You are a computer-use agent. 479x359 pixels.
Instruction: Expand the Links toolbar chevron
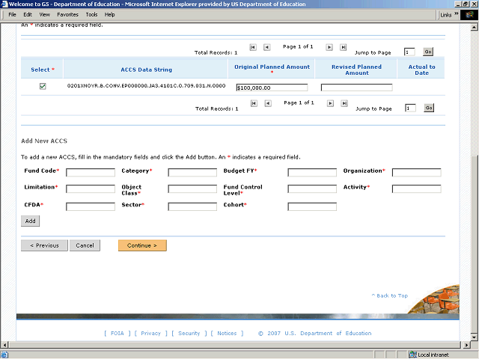[x=456, y=13]
